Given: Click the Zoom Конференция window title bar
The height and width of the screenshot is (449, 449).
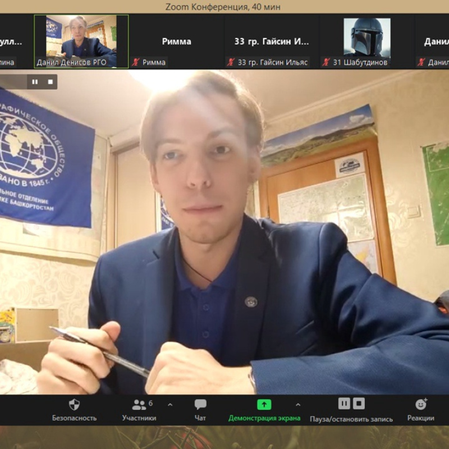Looking at the screenshot, I should coord(223,7).
